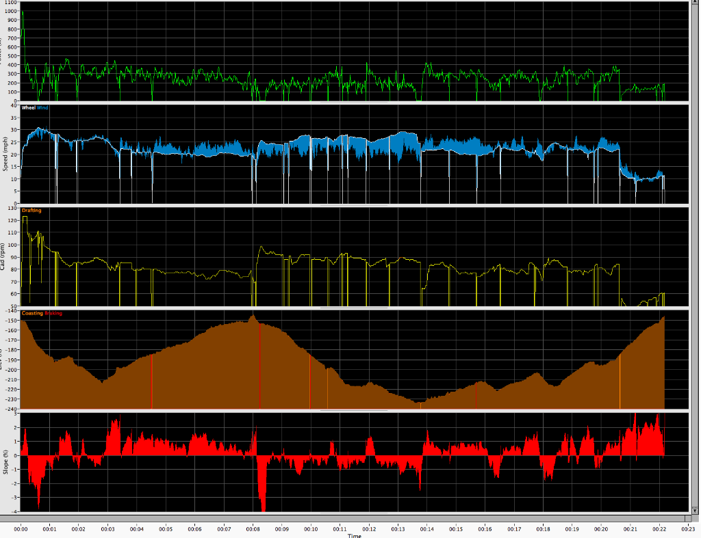Click the scroll-down arrow at bottom right
The width and height of the screenshot is (701, 538).
click(x=693, y=518)
